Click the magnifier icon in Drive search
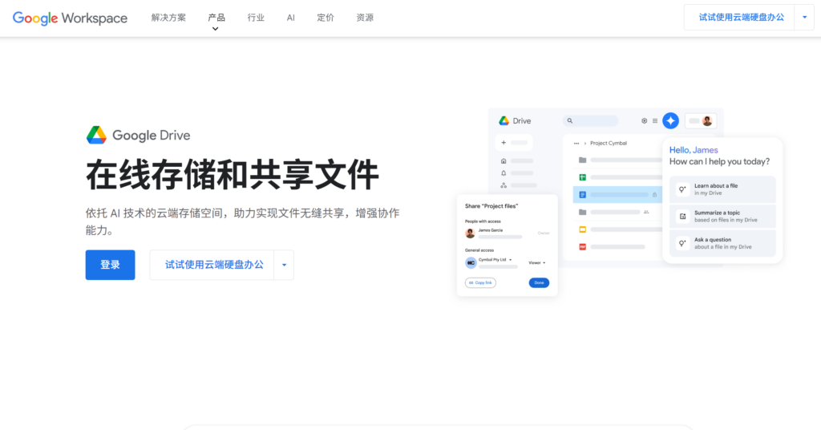This screenshot has width=821, height=430. pyautogui.click(x=570, y=121)
